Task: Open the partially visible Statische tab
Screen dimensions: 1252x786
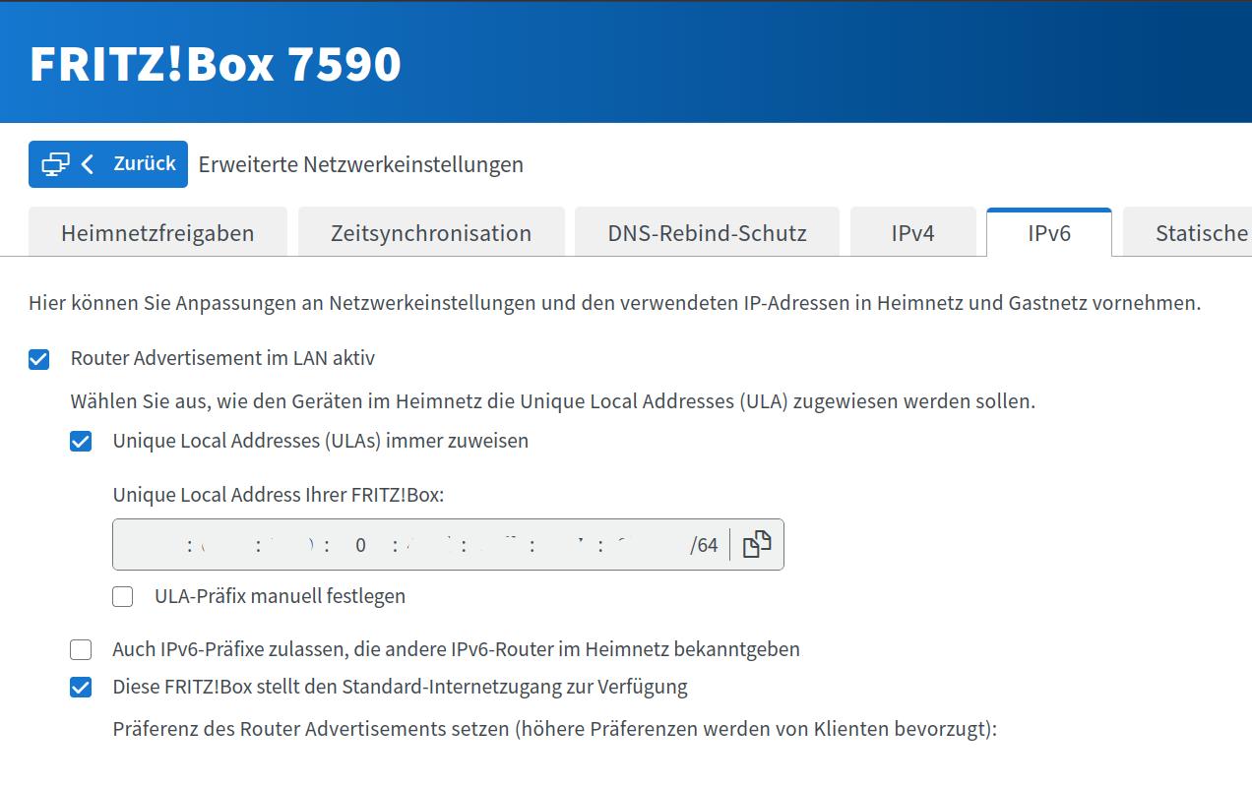Action: (x=1188, y=233)
